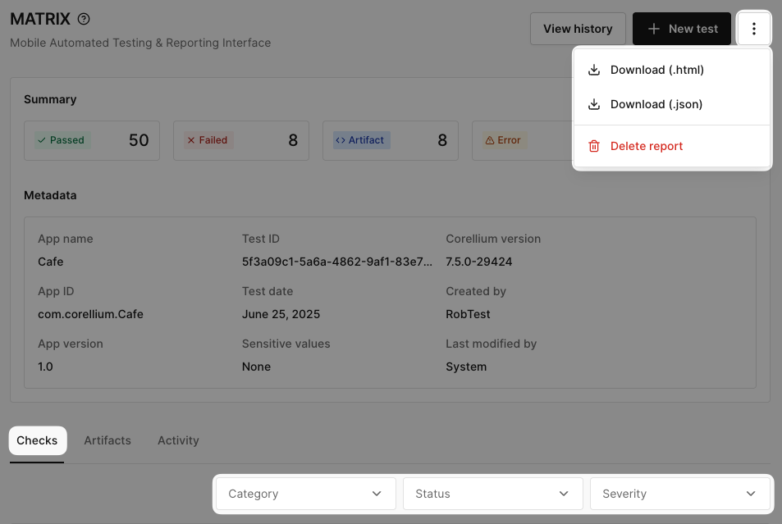Click the truncated Test ID value 5f3a09c1
Screen dimensions: 782x524
(337, 262)
